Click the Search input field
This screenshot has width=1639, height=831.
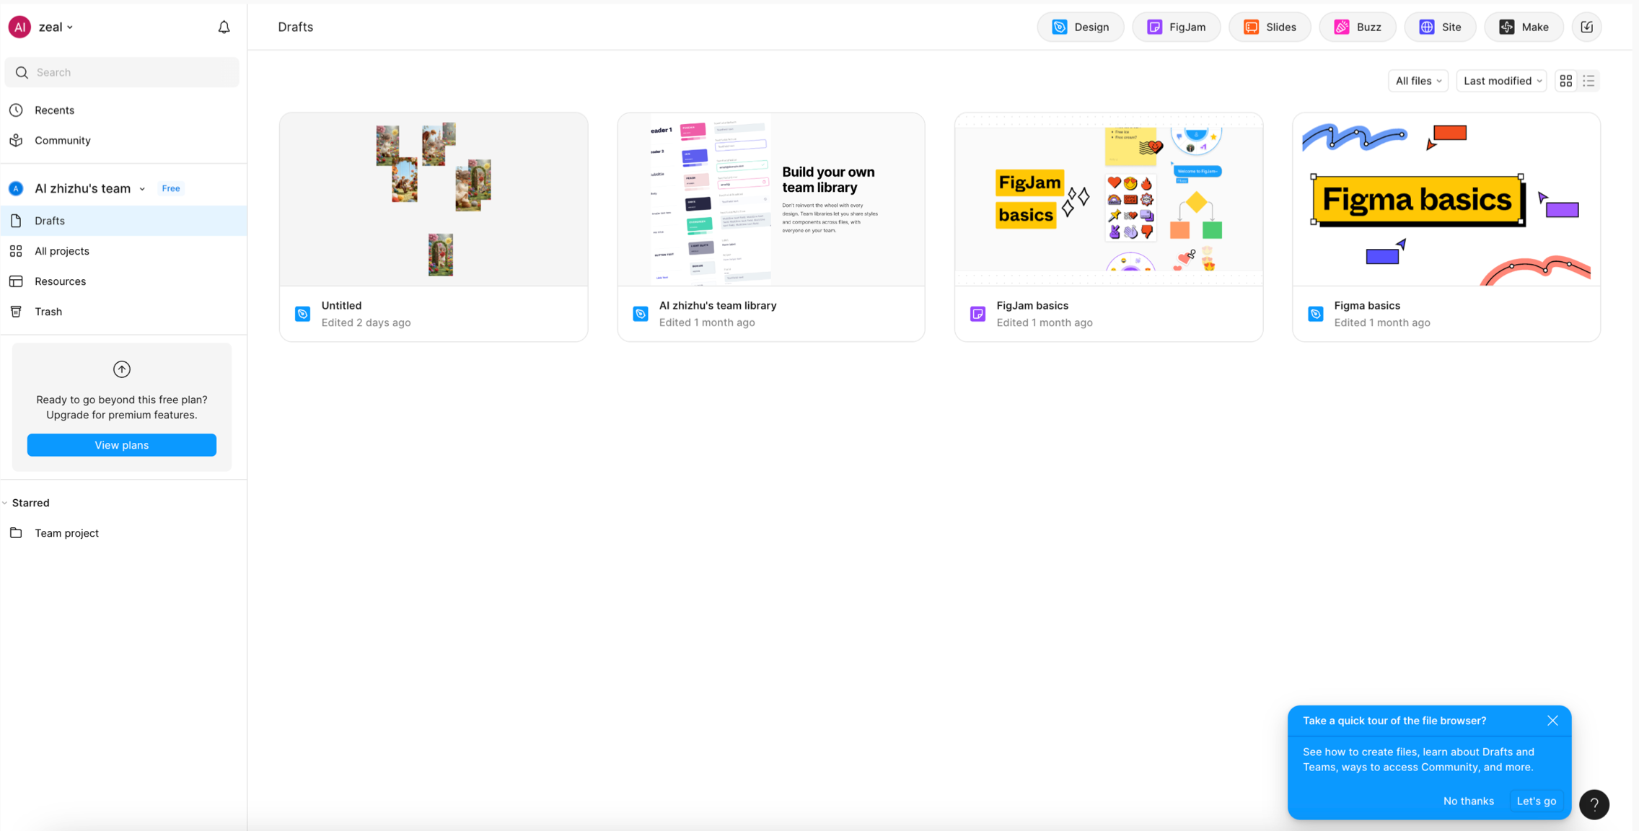click(122, 73)
